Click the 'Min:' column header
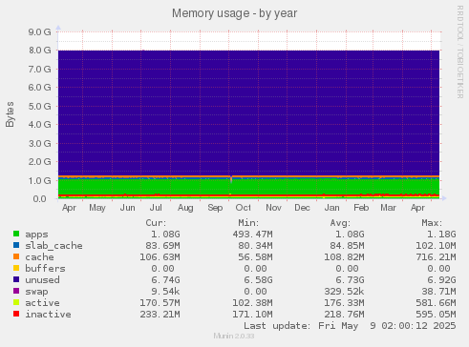The height and width of the screenshot is (347, 469). tap(248, 223)
